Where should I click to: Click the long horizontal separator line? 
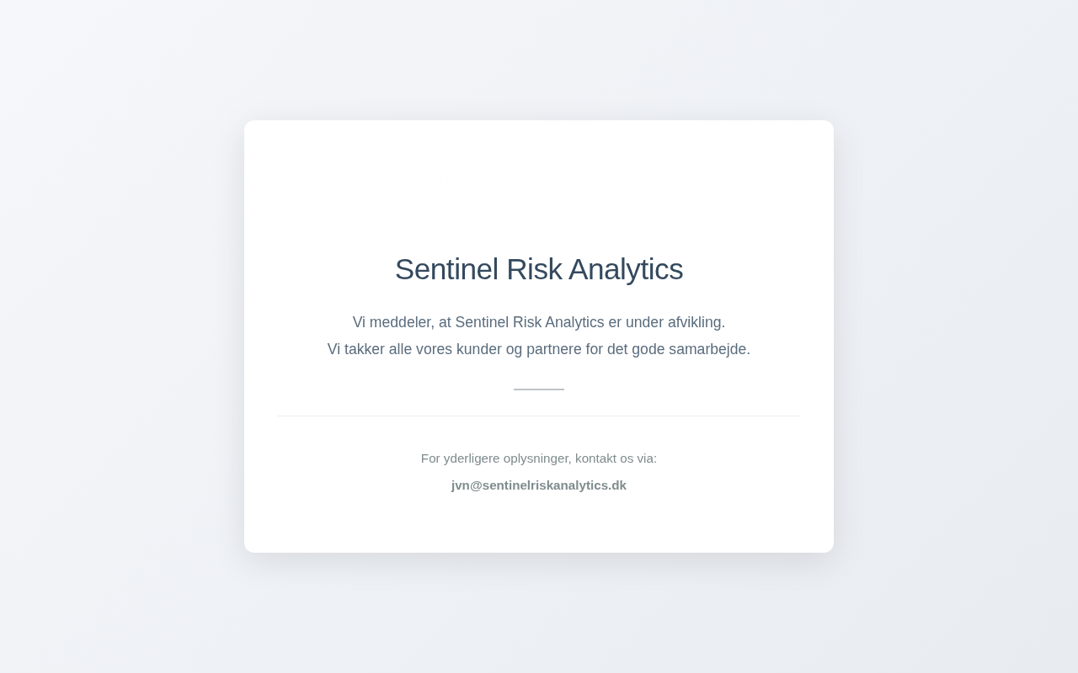point(539,416)
